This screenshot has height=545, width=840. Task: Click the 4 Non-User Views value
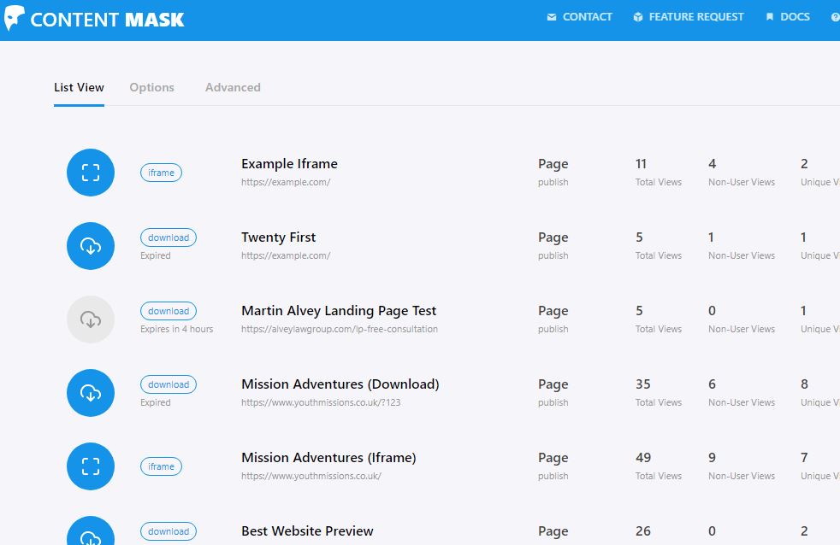(x=712, y=164)
